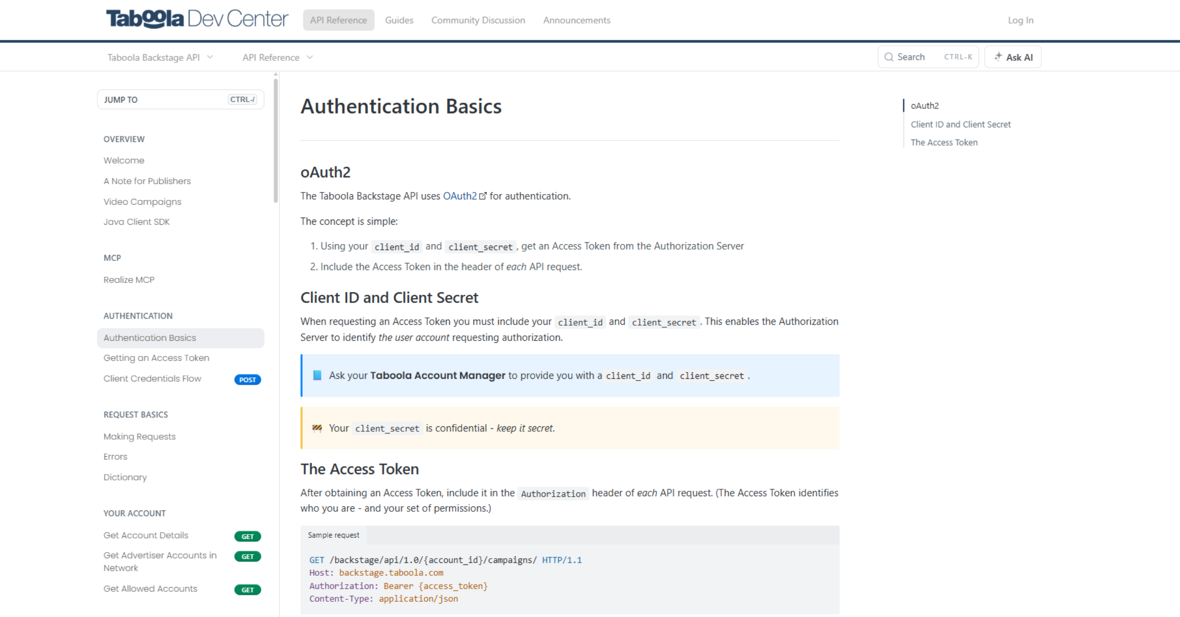
Task: Open Get Advertiser Accounts in Network
Action: pyautogui.click(x=160, y=561)
